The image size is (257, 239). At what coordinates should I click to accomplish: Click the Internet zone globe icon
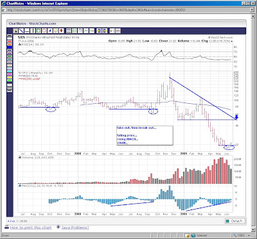point(193,235)
